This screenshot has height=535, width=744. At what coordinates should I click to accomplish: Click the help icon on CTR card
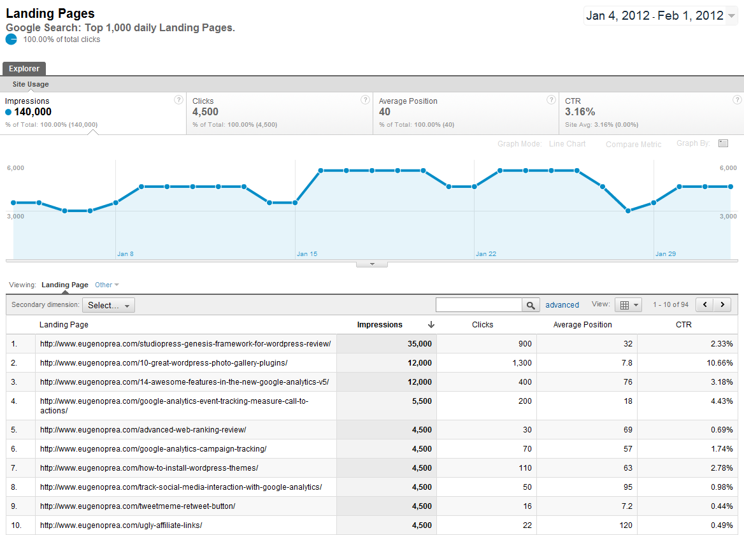coord(737,100)
